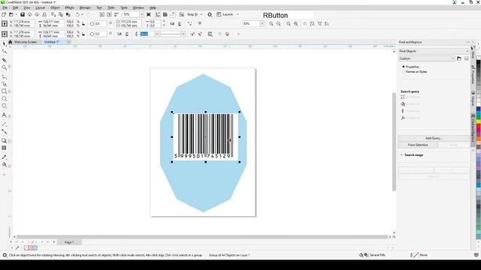Screen dimensions: 481x270
Task: Click the Print icon
Action: 44,14
